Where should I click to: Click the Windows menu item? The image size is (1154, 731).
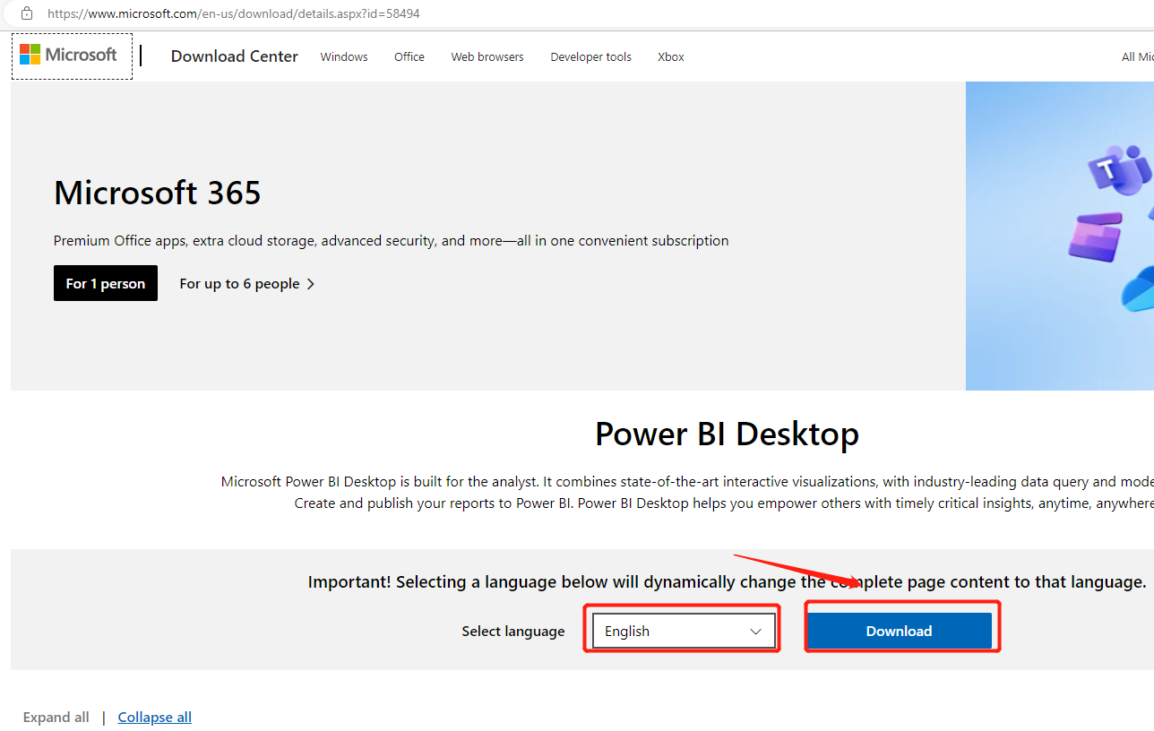pos(343,56)
